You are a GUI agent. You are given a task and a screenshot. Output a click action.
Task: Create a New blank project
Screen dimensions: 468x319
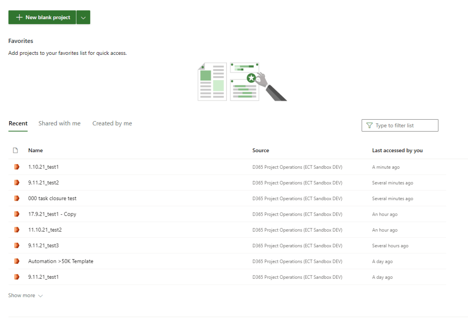(43, 17)
